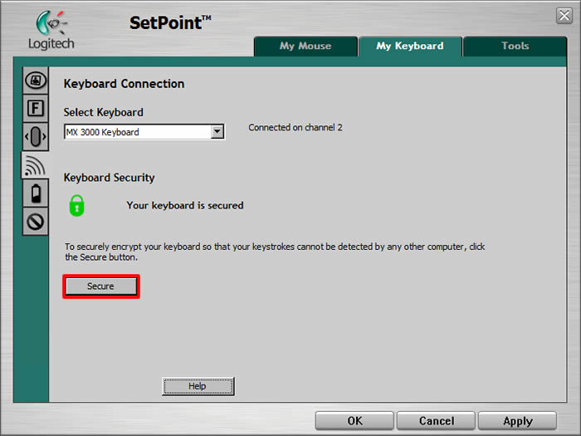Open the F-key settings sidebar icon
Image resolution: width=581 pixels, height=436 pixels.
[x=36, y=109]
